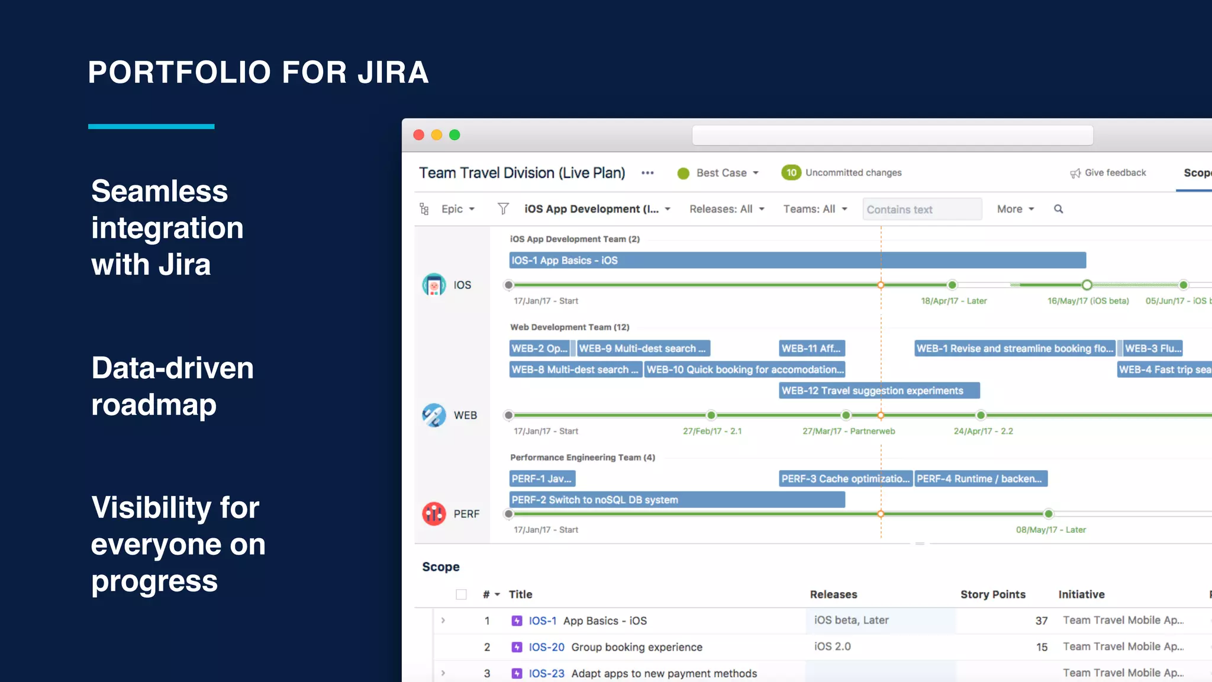Viewport: 1212px width, 682px height.
Task: Open the Best Case scenario dropdown
Action: tap(727, 173)
